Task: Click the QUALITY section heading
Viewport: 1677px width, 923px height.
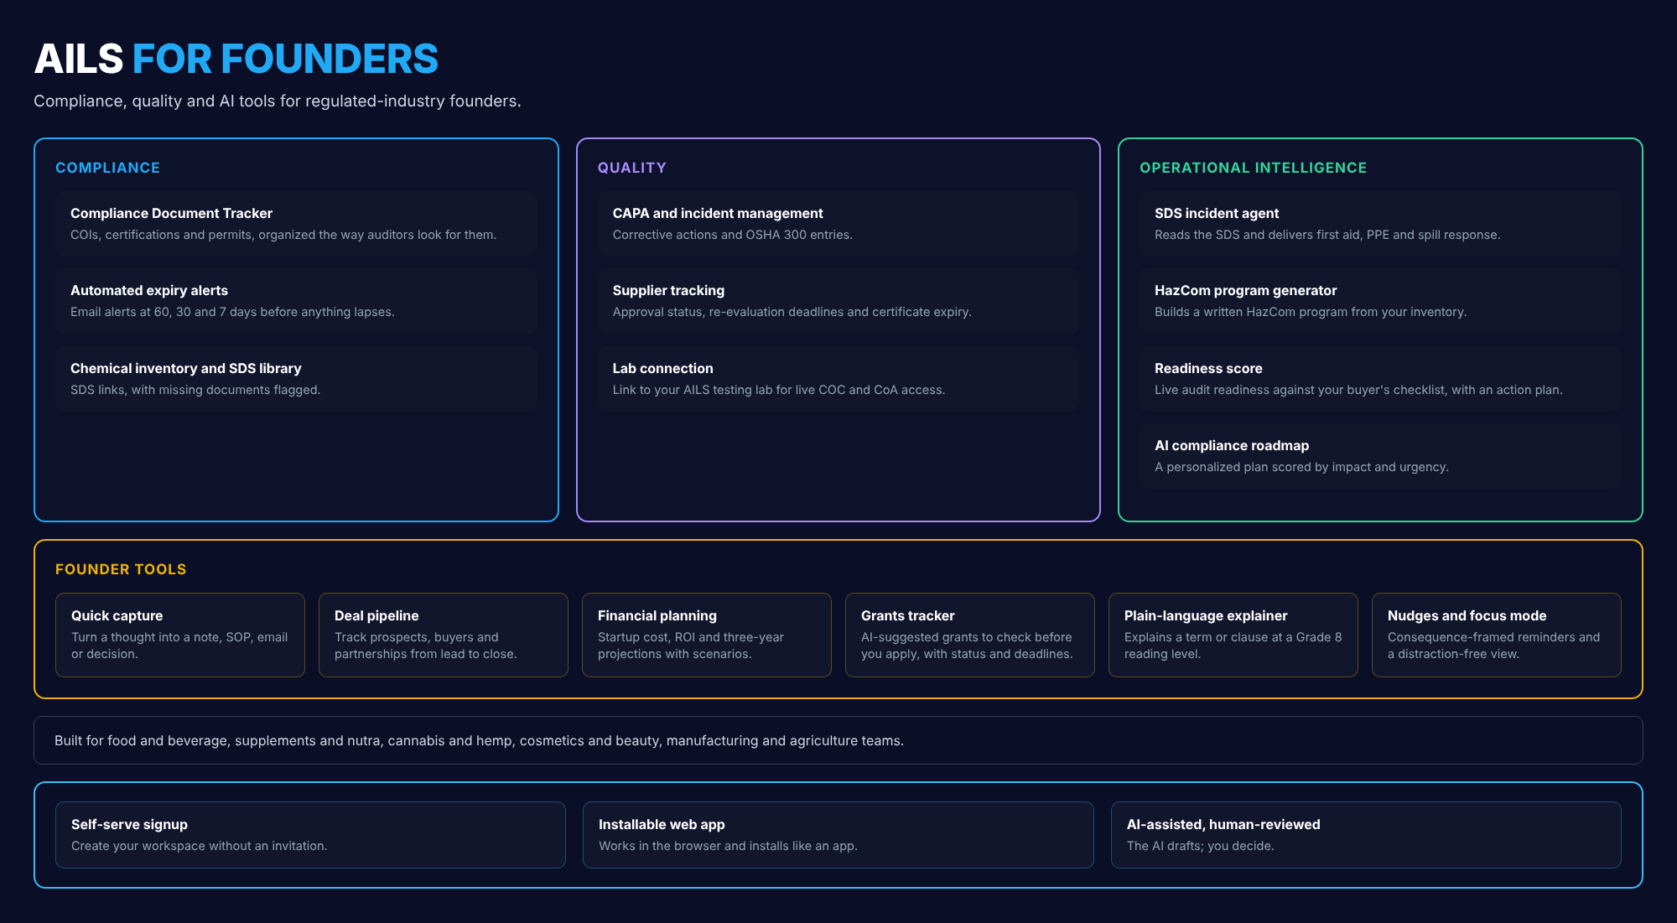Action: click(632, 168)
